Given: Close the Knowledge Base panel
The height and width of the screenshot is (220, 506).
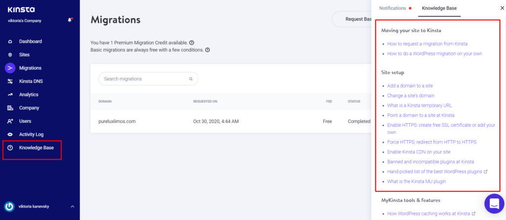Looking at the screenshot, I should coord(502,8).
